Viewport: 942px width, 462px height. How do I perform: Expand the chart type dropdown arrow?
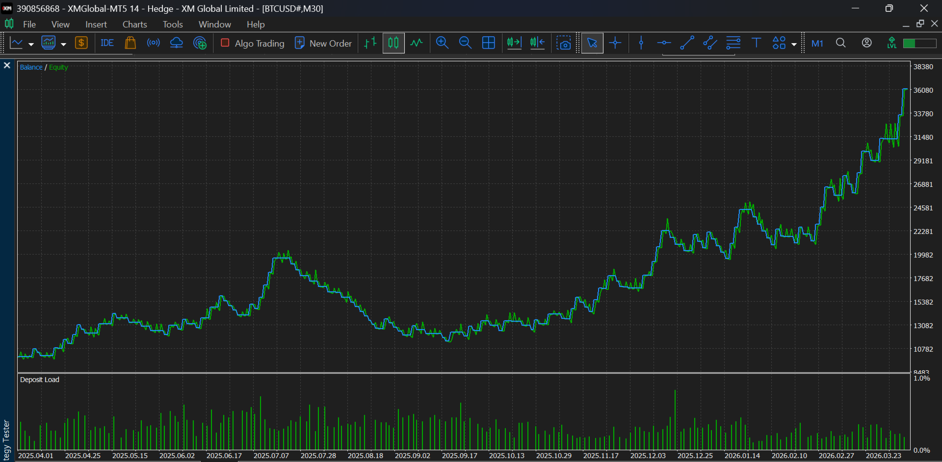31,44
